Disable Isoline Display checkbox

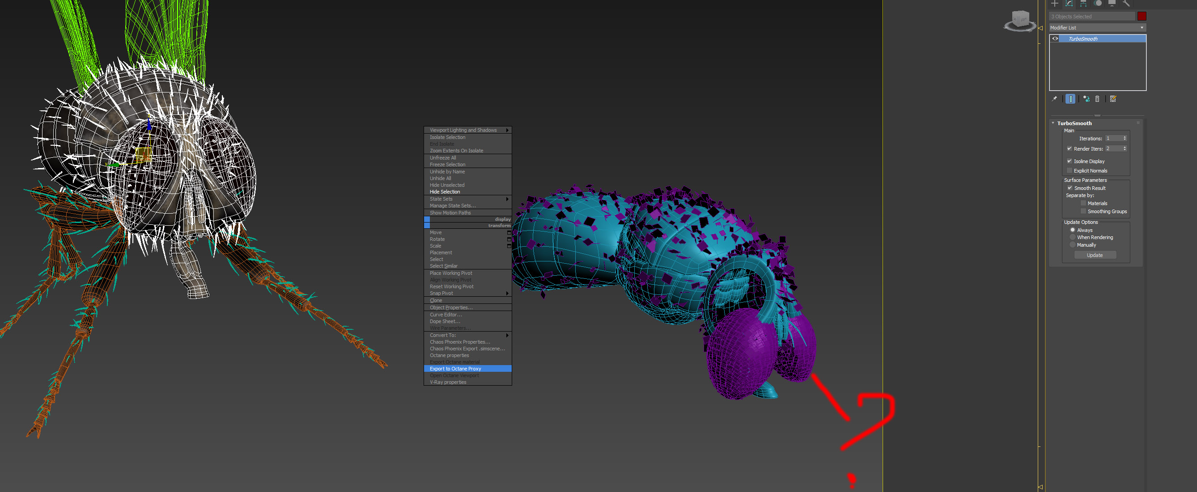[x=1069, y=161]
